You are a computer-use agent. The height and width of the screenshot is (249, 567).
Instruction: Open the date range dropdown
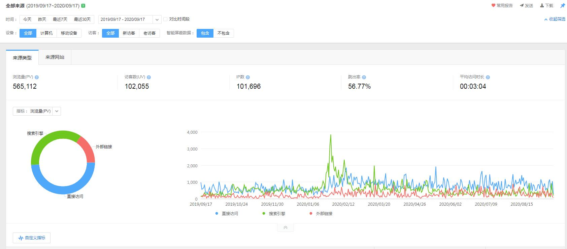tap(157, 19)
